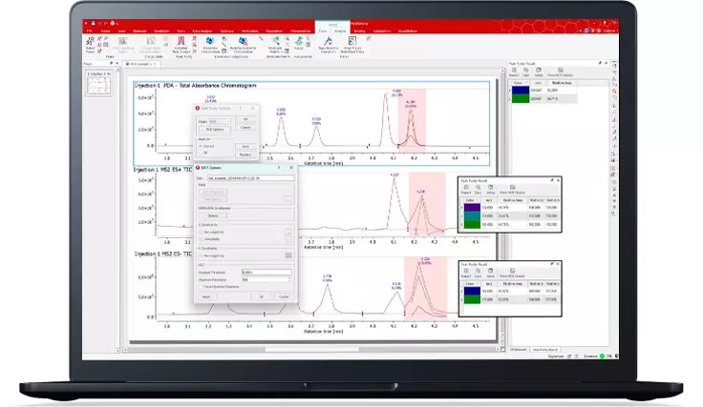
Task: Select the page thumbnail in Pages panel
Action: pos(98,86)
